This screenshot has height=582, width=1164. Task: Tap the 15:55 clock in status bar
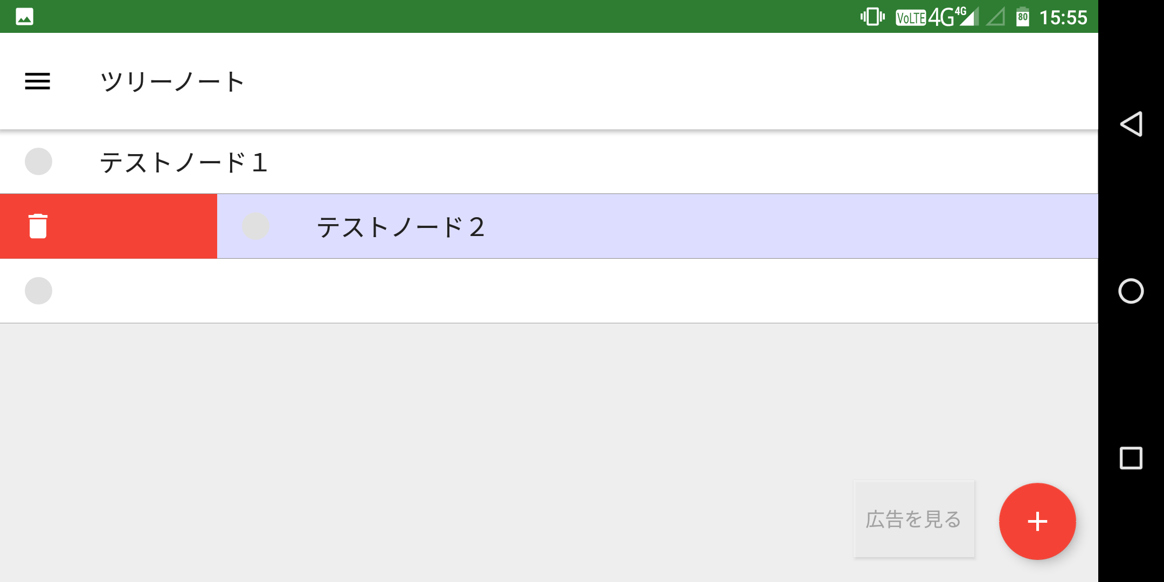click(x=1063, y=17)
